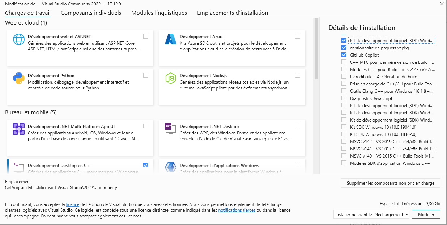447x225 pixels.
Task: Open the Installer pendant le téléchargement dropdown
Action: coord(371,215)
